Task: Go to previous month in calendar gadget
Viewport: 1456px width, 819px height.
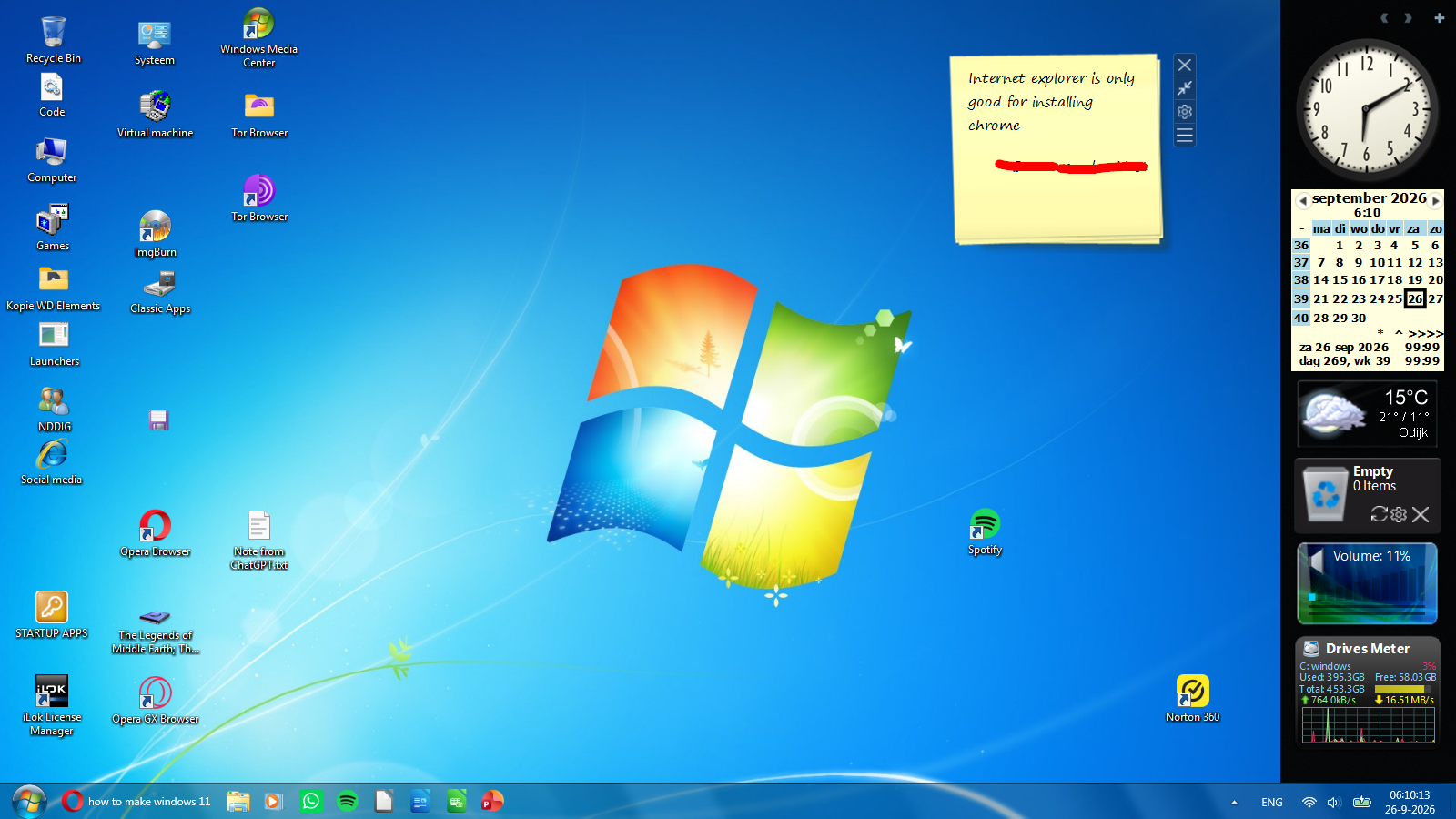Action: [1302, 200]
